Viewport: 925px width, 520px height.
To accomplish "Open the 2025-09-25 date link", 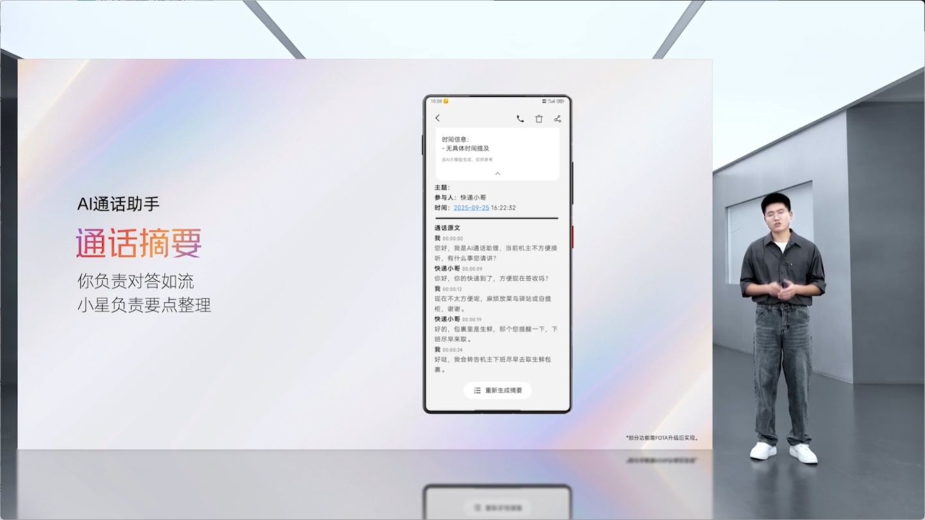I will (471, 208).
